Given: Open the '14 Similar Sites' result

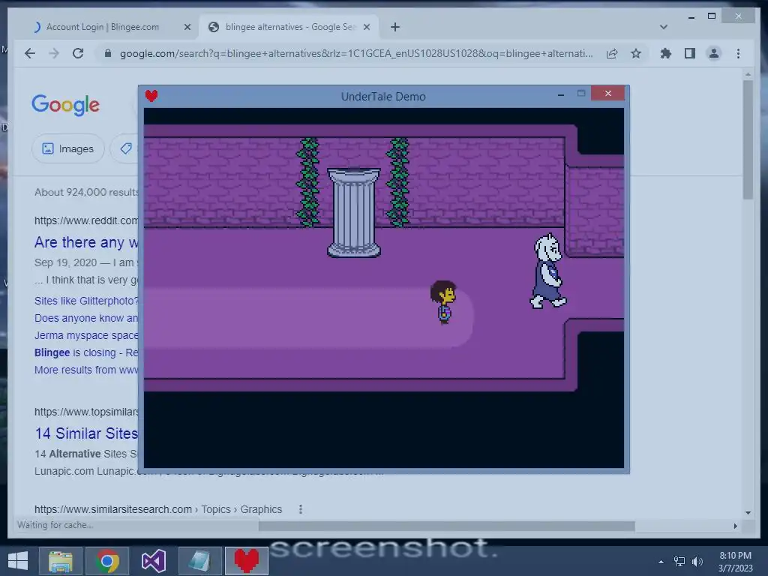Looking at the screenshot, I should pos(86,433).
